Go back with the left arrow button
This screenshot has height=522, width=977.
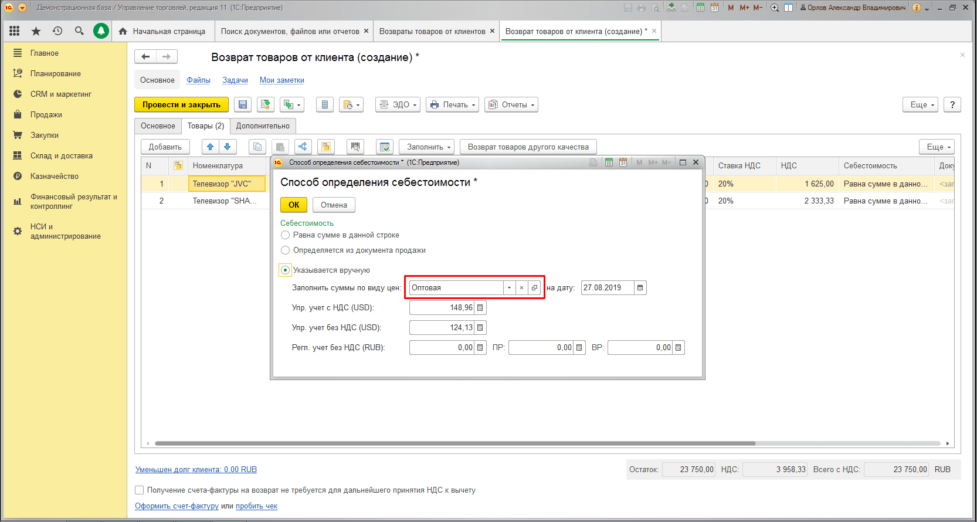pos(145,56)
